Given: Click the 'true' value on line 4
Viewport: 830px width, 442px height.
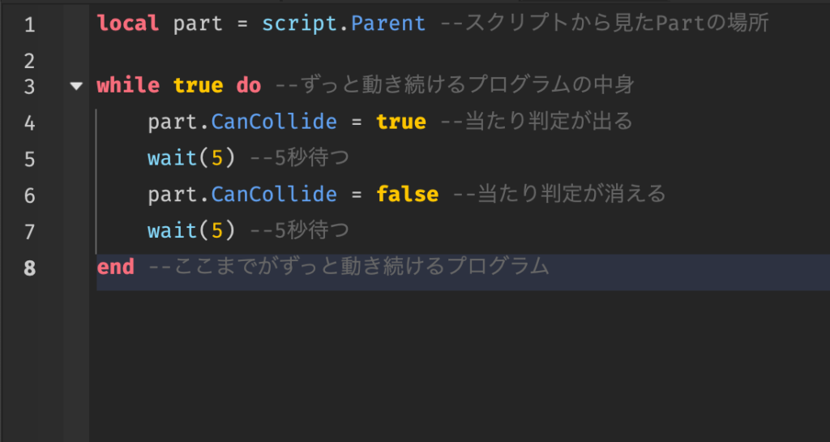Looking at the screenshot, I should (x=400, y=122).
